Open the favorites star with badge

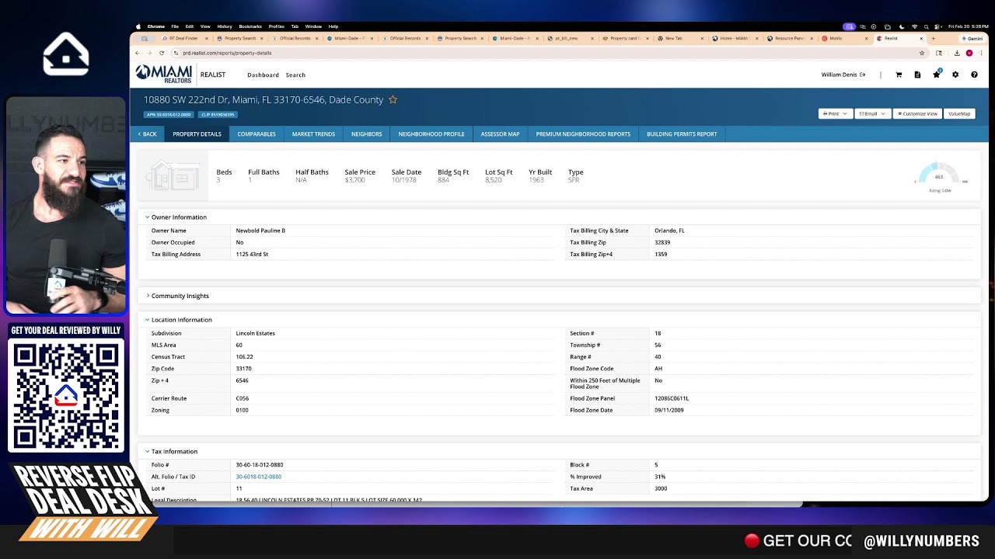(937, 75)
